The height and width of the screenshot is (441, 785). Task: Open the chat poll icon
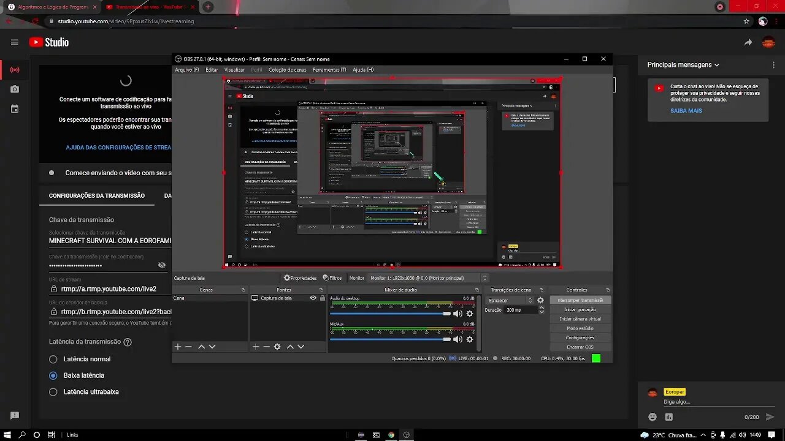click(x=668, y=417)
